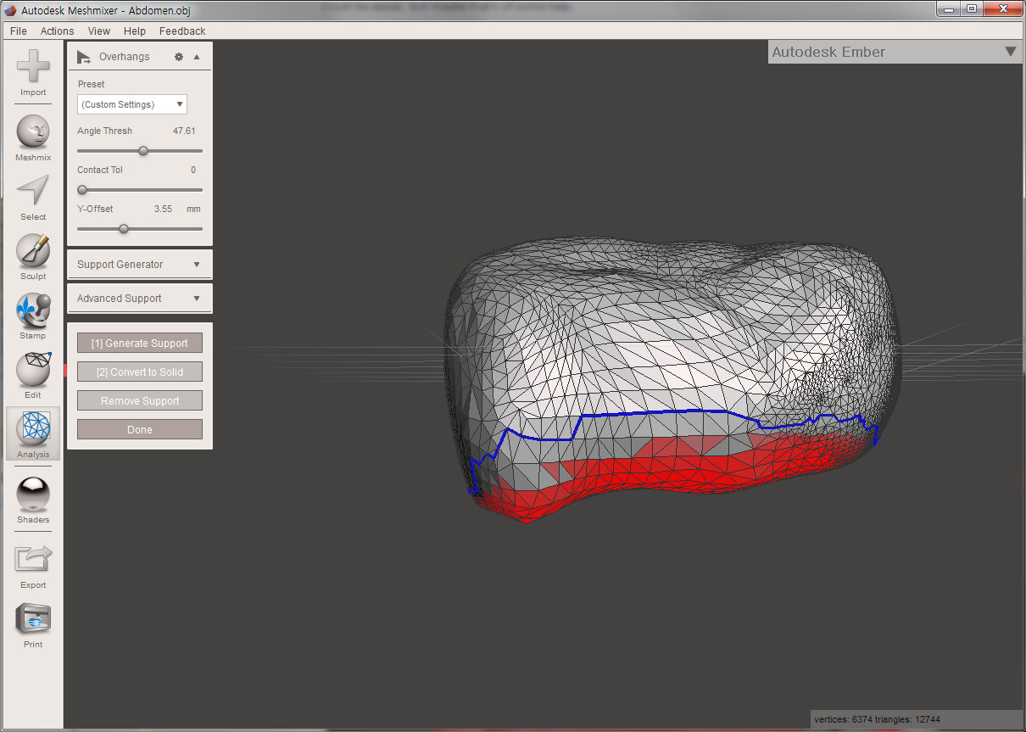Expand the Advanced Support section
Image resolution: width=1026 pixels, height=732 pixels.
(x=139, y=299)
